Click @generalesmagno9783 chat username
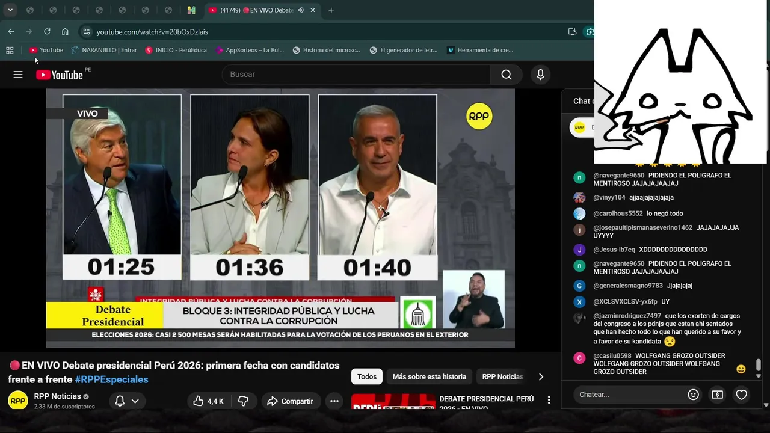This screenshot has width=770, height=433. [628, 286]
